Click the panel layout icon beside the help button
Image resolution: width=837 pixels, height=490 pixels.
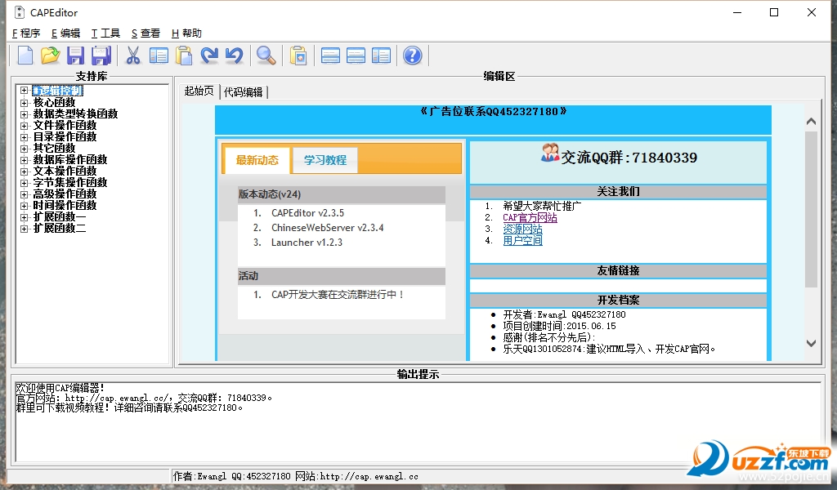(x=381, y=56)
